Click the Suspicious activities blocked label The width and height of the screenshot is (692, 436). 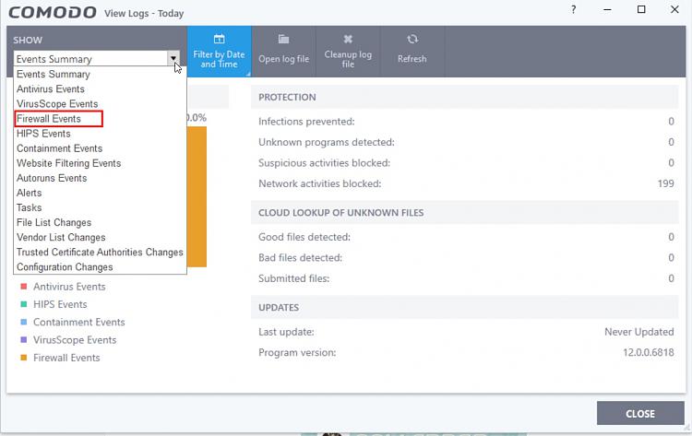tap(325, 163)
